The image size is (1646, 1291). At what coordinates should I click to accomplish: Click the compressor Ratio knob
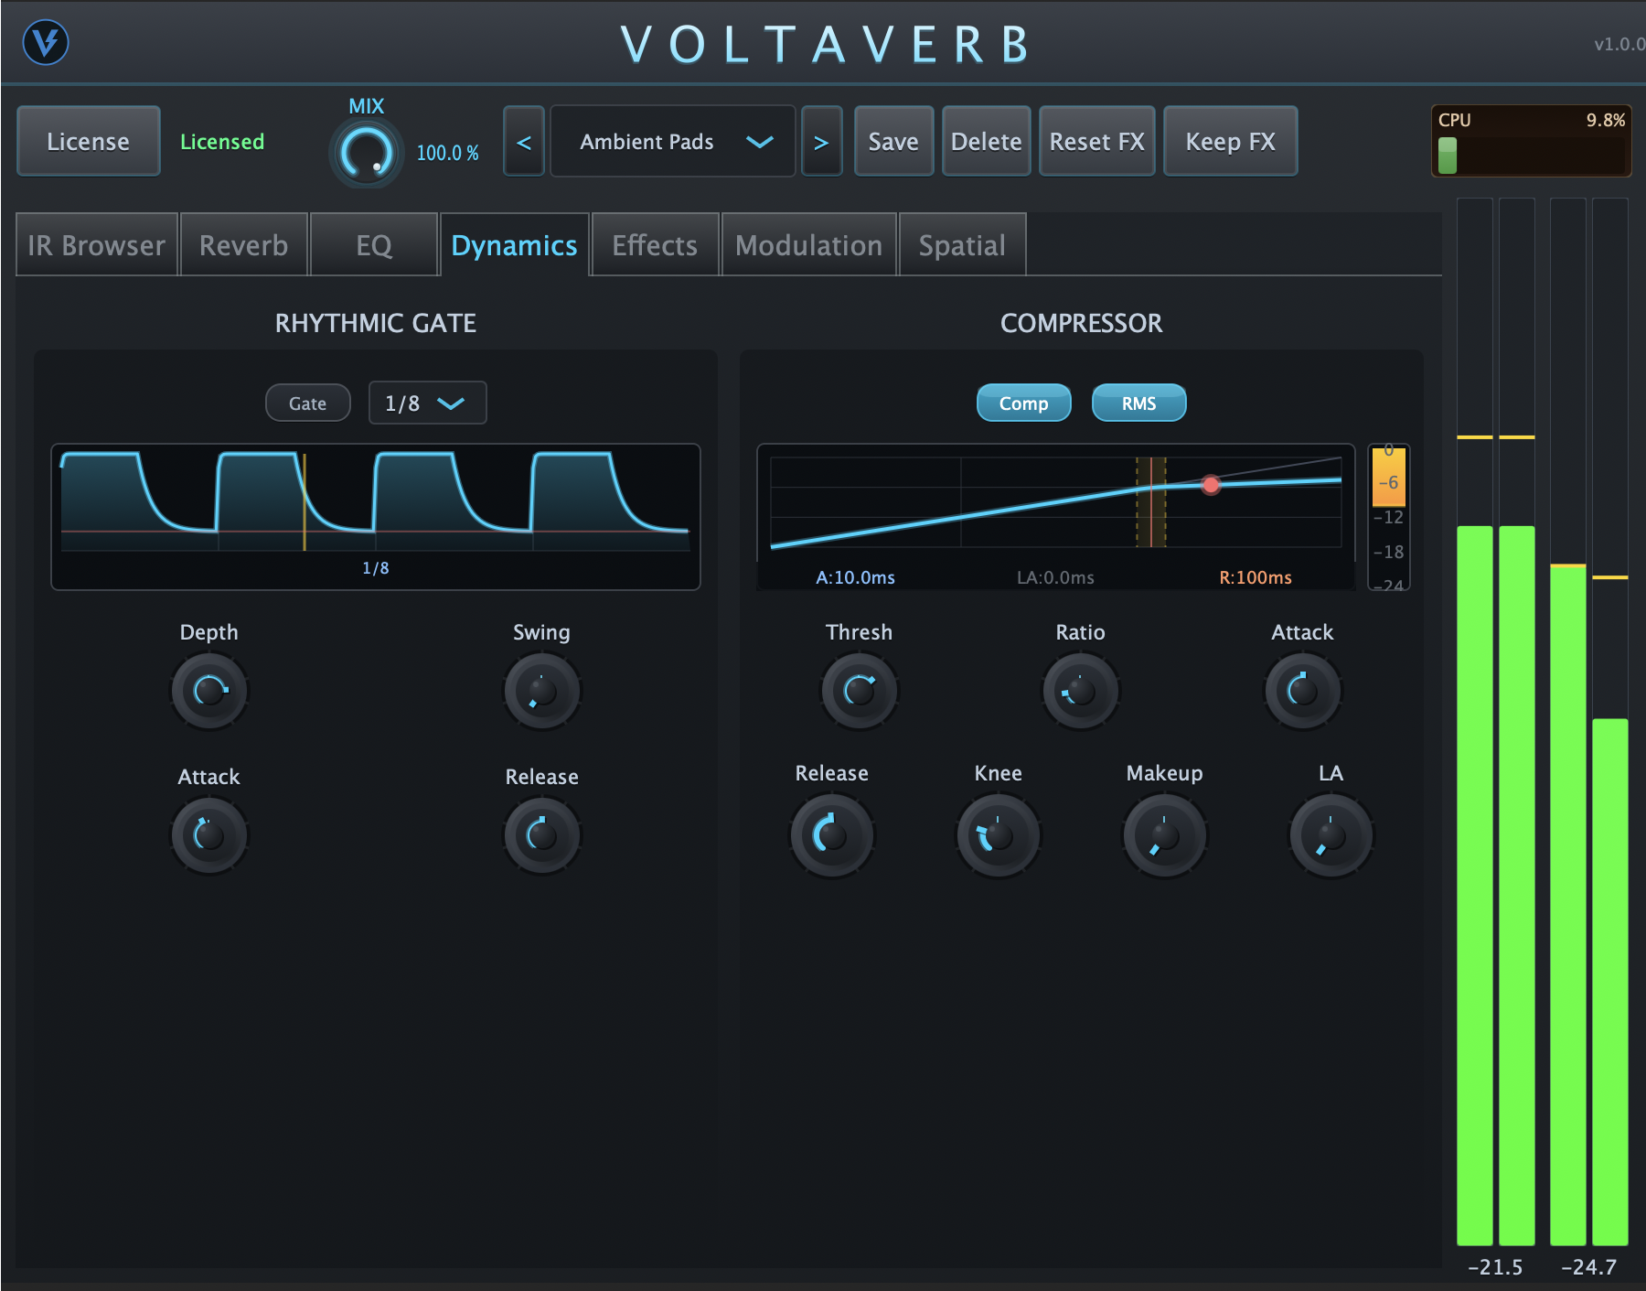pos(1081,691)
